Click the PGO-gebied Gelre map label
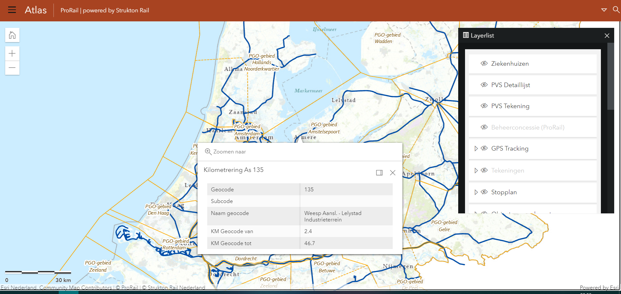Image resolution: width=621 pixels, height=294 pixels. tap(444, 226)
